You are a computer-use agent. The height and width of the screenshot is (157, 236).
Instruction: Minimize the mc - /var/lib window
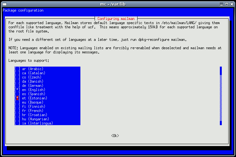[x=221, y=4]
